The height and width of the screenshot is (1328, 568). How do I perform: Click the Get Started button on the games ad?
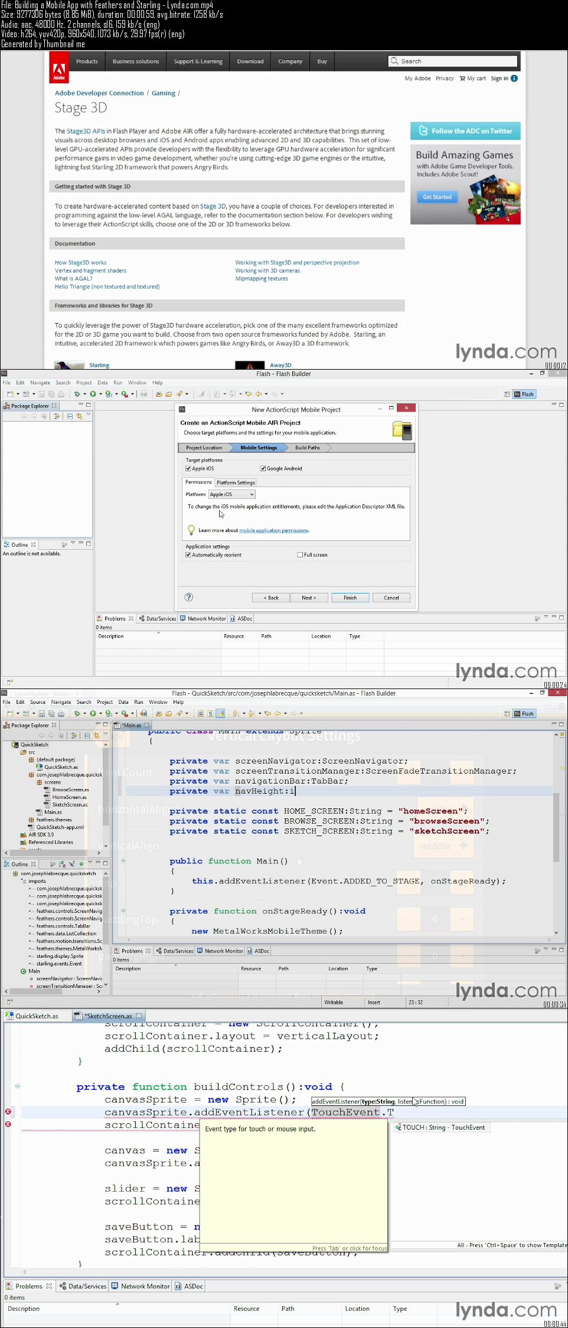tap(437, 197)
